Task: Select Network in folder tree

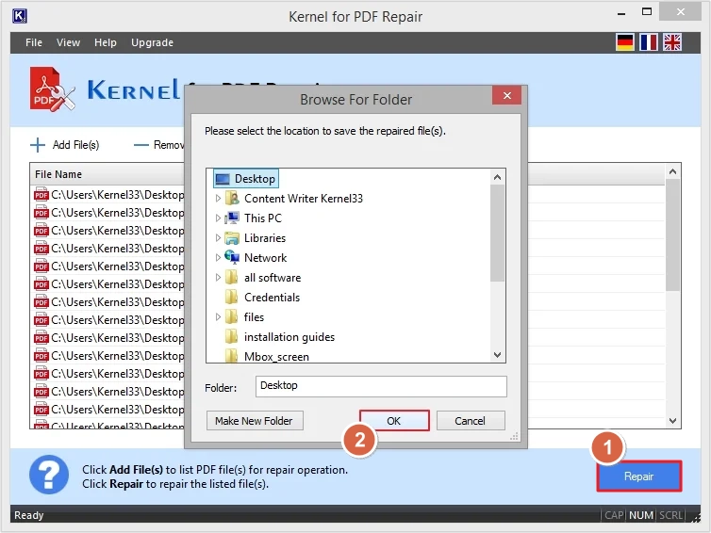Action: tap(265, 258)
